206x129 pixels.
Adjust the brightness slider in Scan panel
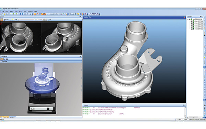pos(26,20)
